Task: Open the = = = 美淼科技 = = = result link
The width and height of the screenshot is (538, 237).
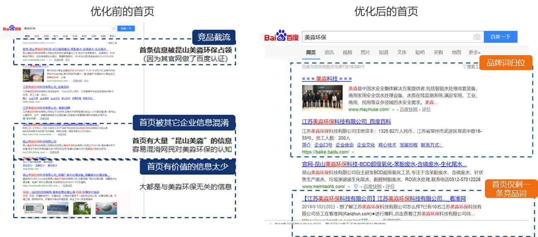Action: click(x=327, y=79)
